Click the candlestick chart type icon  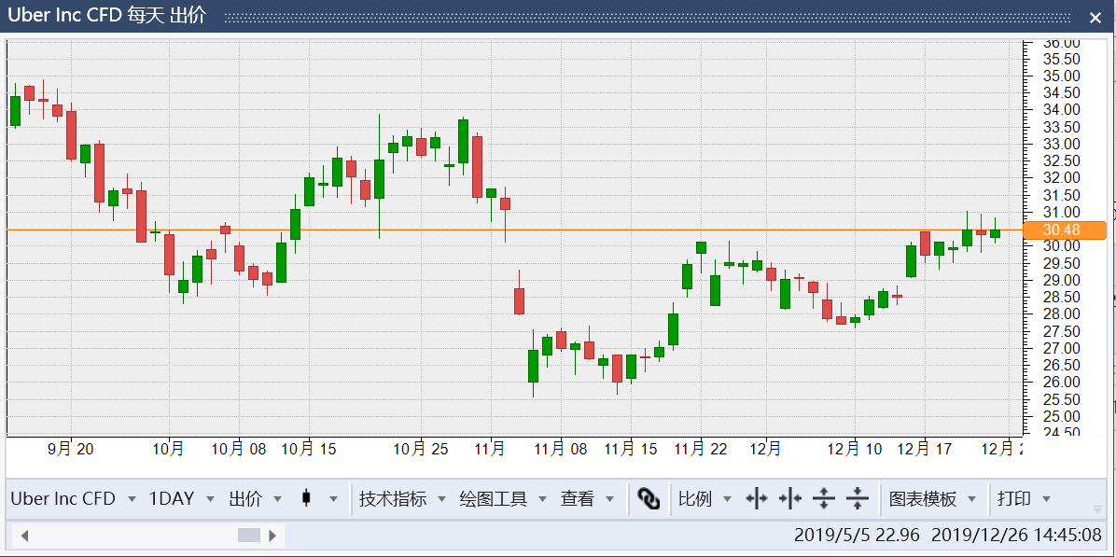pos(306,499)
